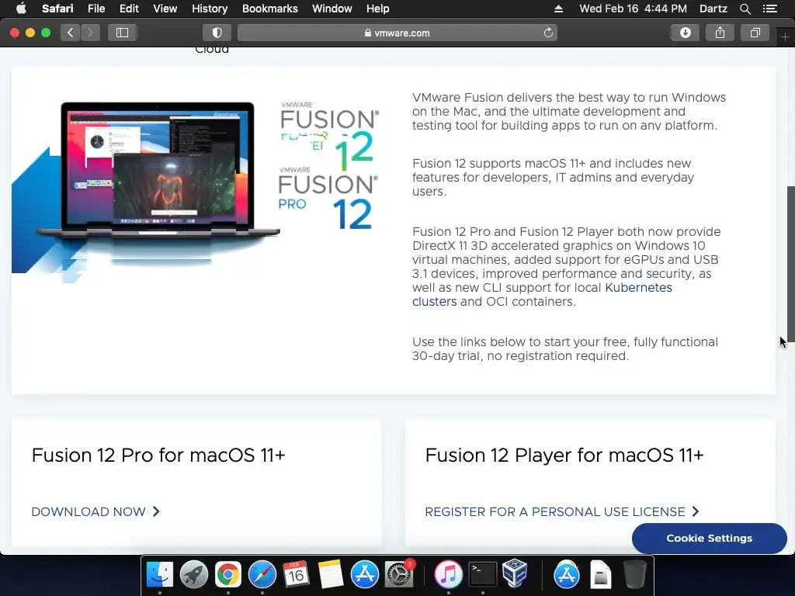Open the Trash from the Dock
This screenshot has height=596, width=795.
point(634,574)
